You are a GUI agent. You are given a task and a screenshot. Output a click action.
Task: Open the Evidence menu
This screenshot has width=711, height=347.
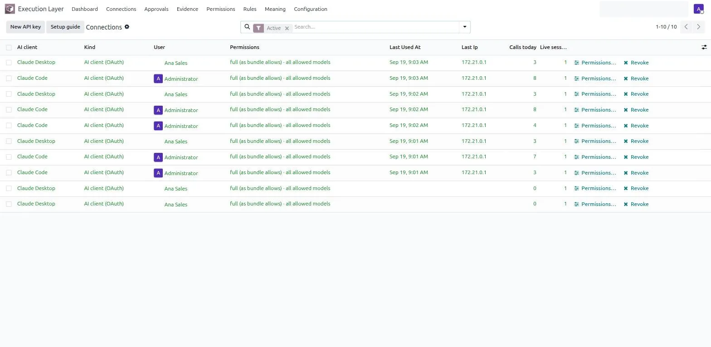(x=187, y=9)
